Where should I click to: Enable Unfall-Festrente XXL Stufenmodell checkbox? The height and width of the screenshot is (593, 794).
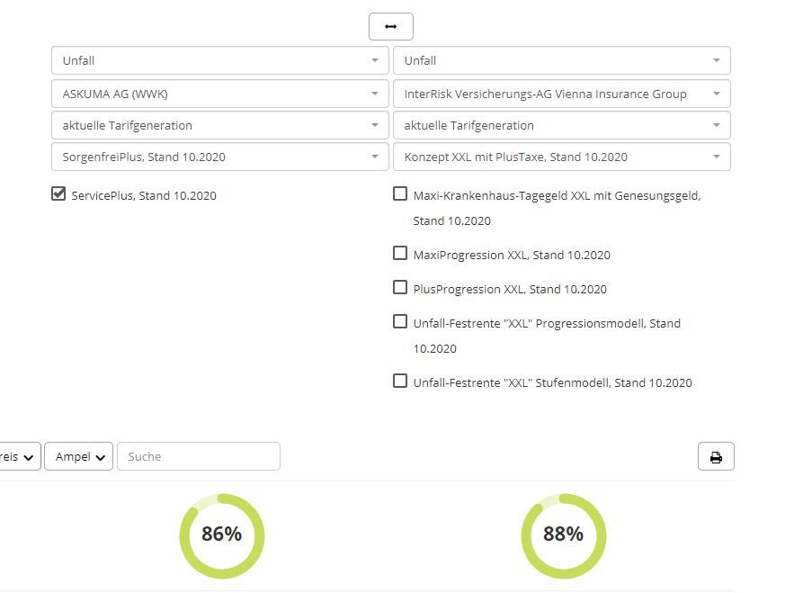tap(400, 381)
